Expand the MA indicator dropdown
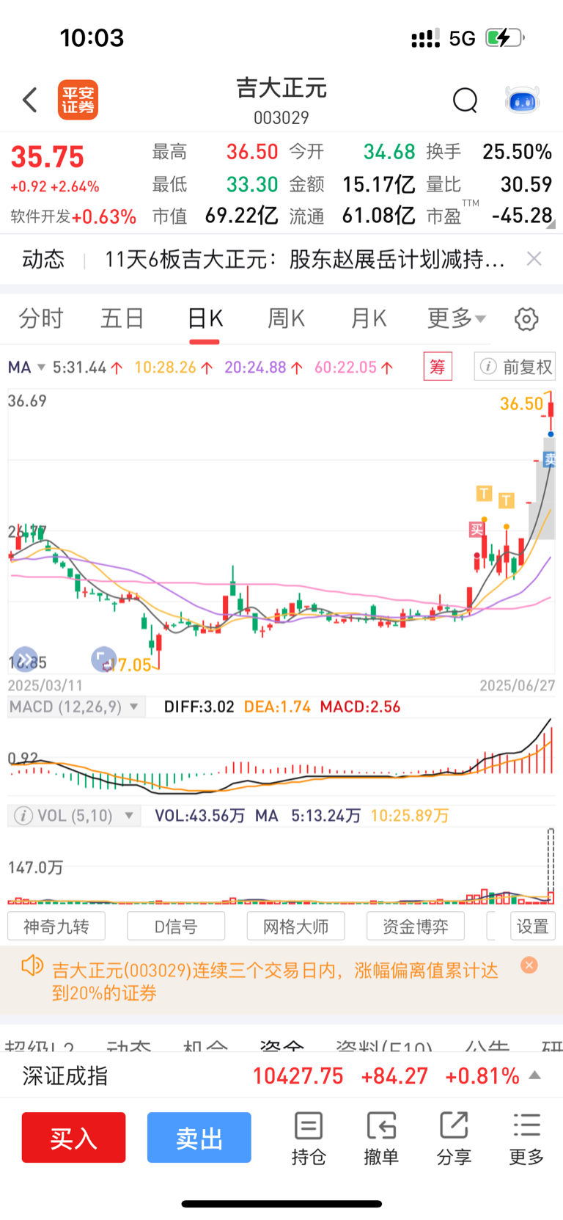563x1220 pixels. [26, 368]
